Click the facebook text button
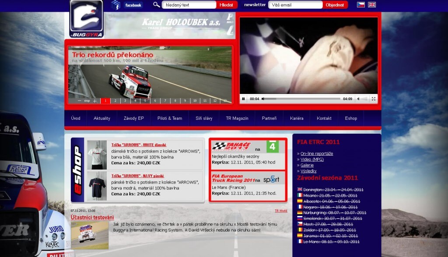448x257 pixels. 133,5
